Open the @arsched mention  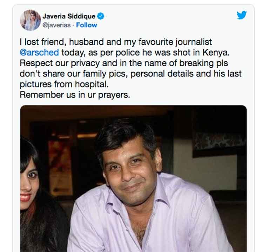click(x=40, y=53)
